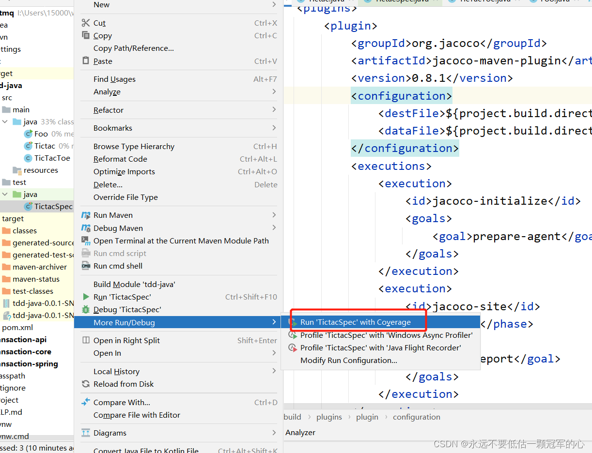Click the Cut scissors icon
Viewport: 592px width, 453px height.
click(x=86, y=23)
